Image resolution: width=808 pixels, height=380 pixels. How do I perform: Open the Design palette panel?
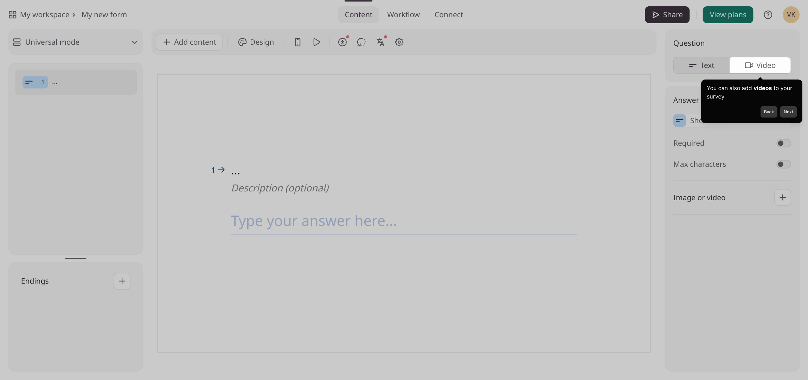[x=256, y=42]
